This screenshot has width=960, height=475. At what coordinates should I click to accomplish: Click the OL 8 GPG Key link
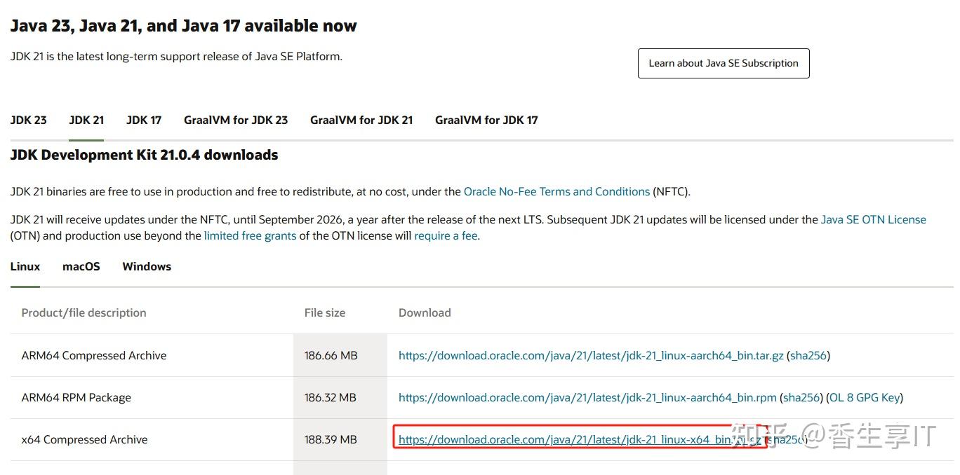[865, 397]
